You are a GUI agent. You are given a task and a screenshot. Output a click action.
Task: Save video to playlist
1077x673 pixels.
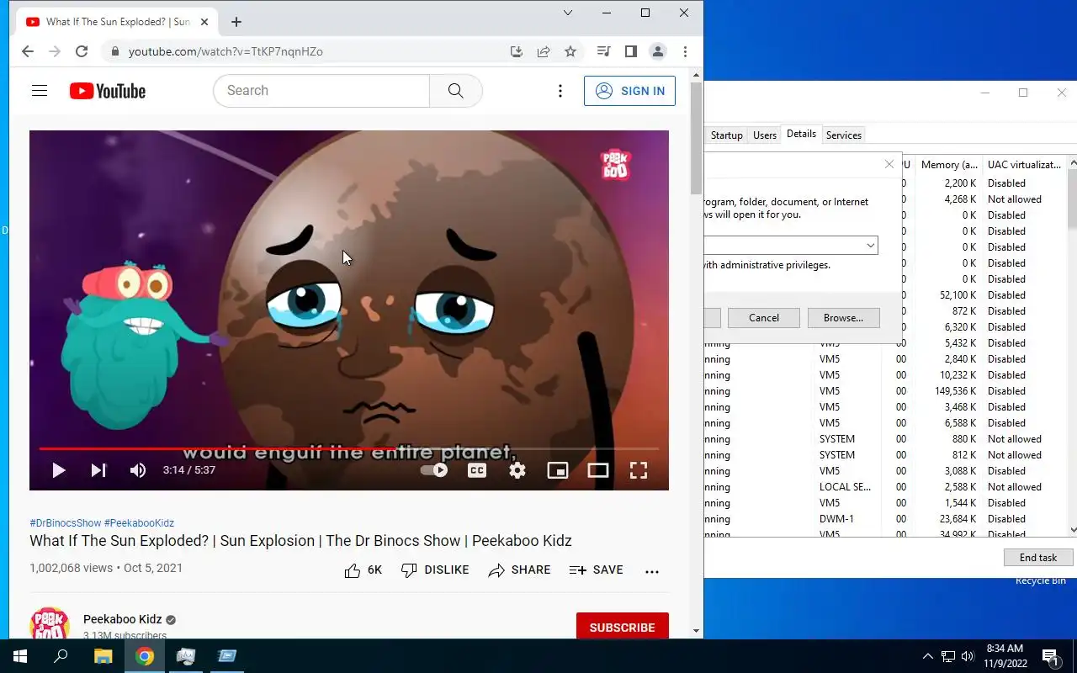[x=596, y=570]
